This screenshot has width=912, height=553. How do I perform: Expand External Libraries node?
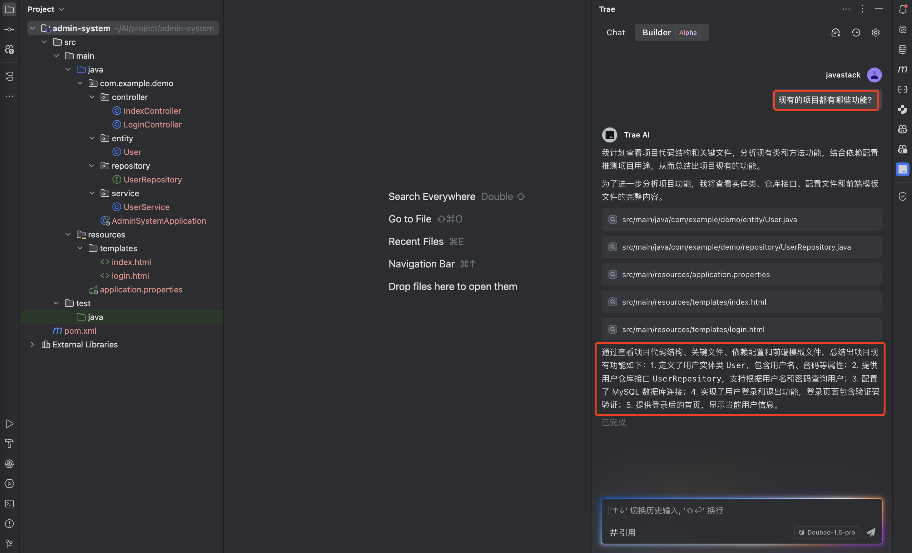click(32, 344)
